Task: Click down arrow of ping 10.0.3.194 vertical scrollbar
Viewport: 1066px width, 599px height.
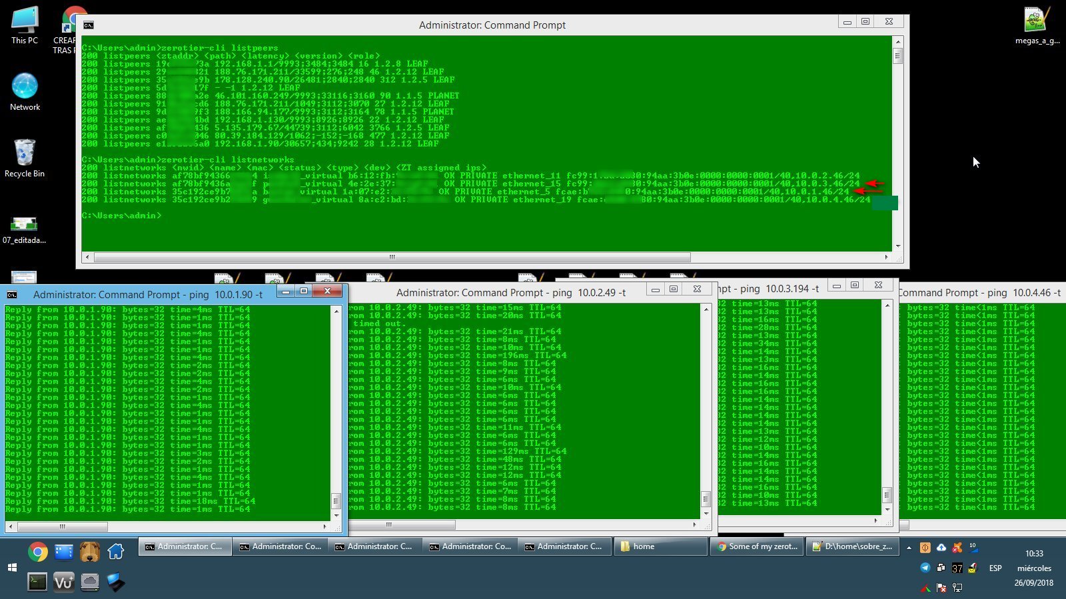Action: [887, 510]
